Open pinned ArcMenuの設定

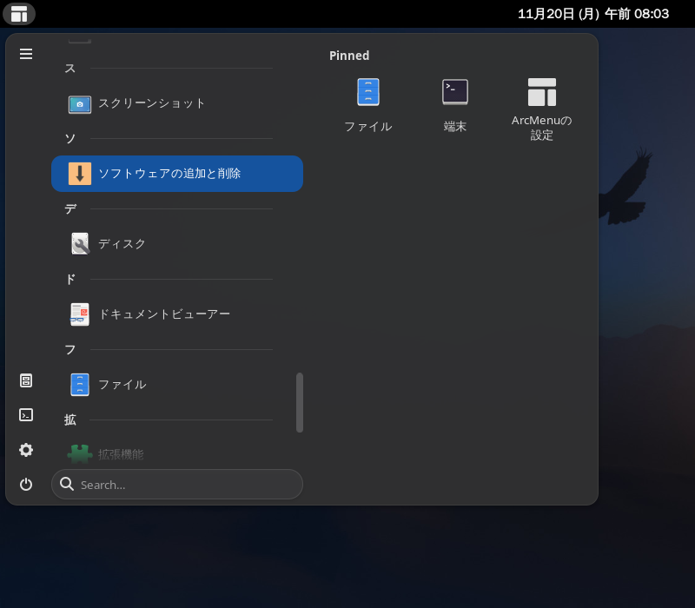coord(541,109)
